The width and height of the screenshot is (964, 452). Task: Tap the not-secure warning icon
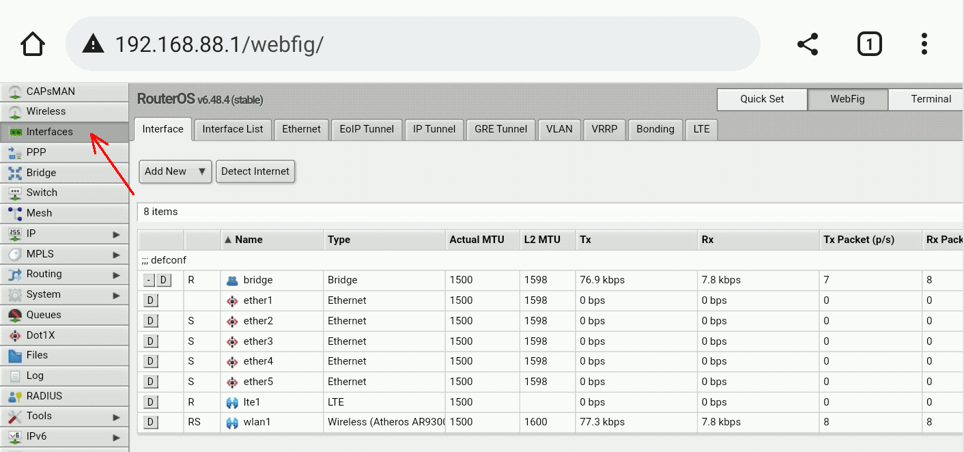click(x=92, y=44)
